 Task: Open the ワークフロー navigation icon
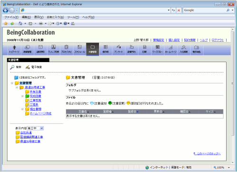pyautogui.click(x=157, y=49)
